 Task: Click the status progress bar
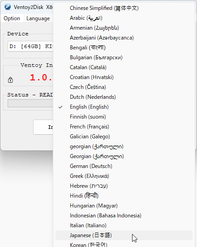point(30,103)
